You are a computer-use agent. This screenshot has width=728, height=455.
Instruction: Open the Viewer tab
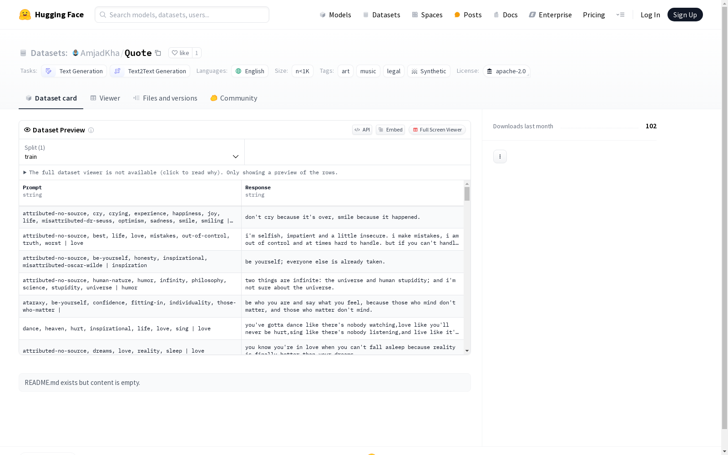pyautogui.click(x=105, y=98)
